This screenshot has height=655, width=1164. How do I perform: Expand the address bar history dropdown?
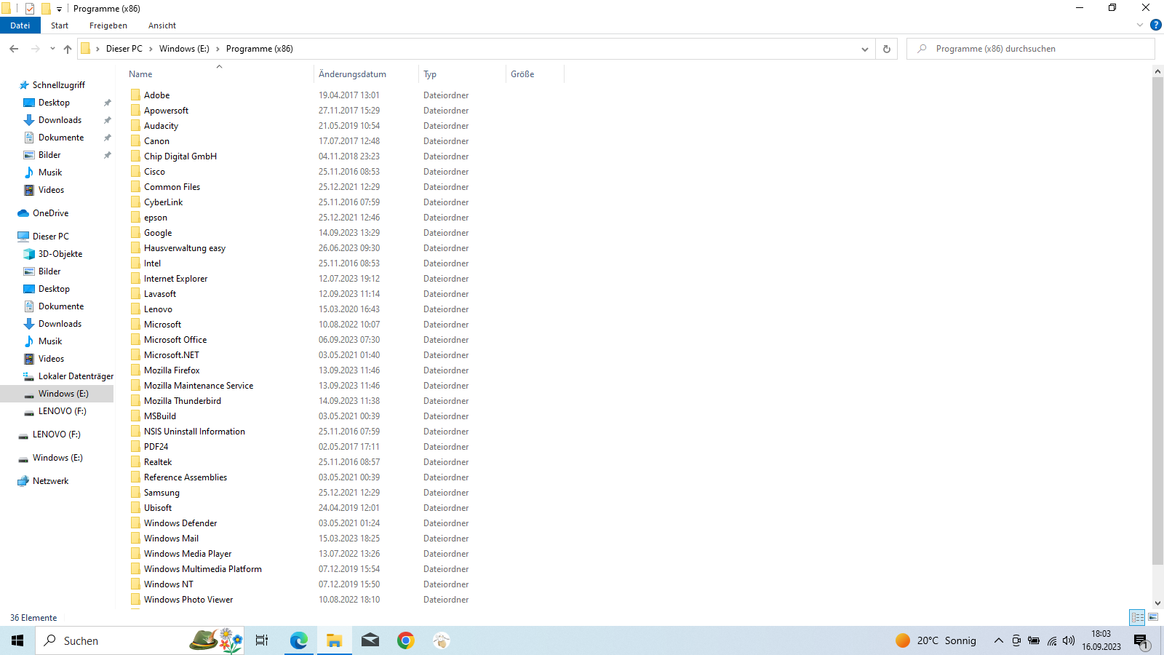[864, 49]
